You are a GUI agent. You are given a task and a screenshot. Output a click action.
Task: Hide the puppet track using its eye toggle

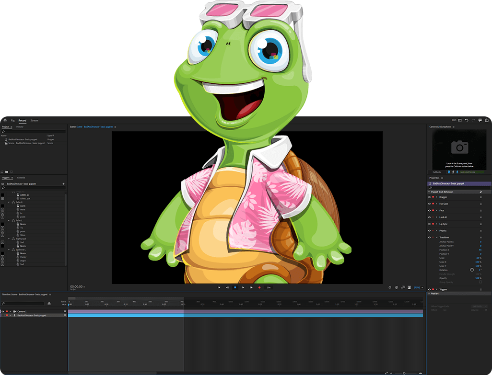point(3,316)
